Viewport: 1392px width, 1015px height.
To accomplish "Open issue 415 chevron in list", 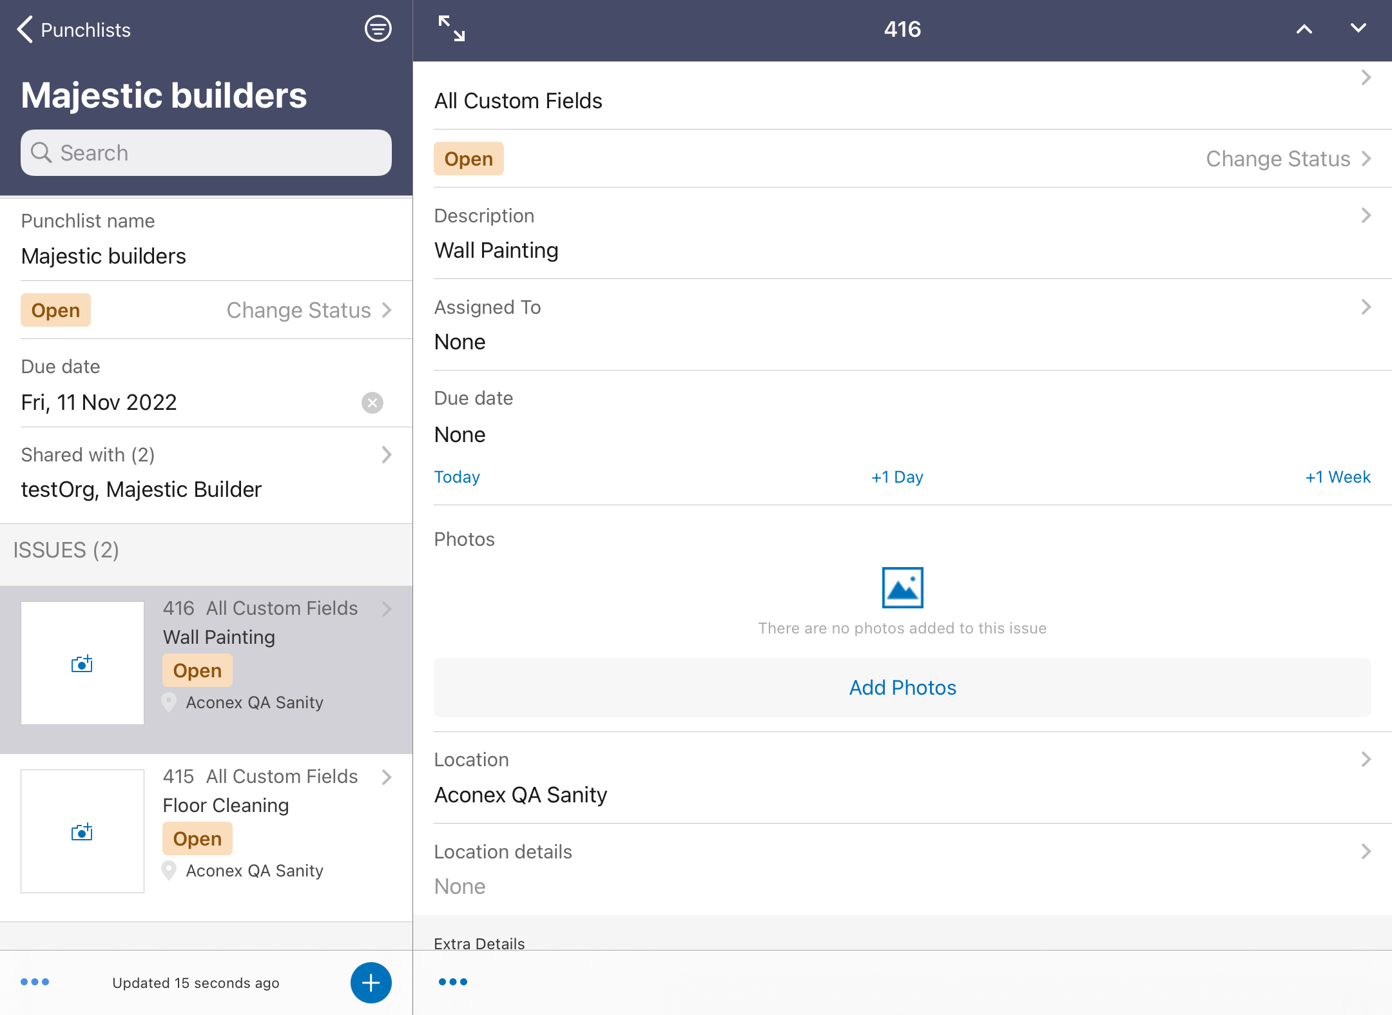I will [x=387, y=777].
